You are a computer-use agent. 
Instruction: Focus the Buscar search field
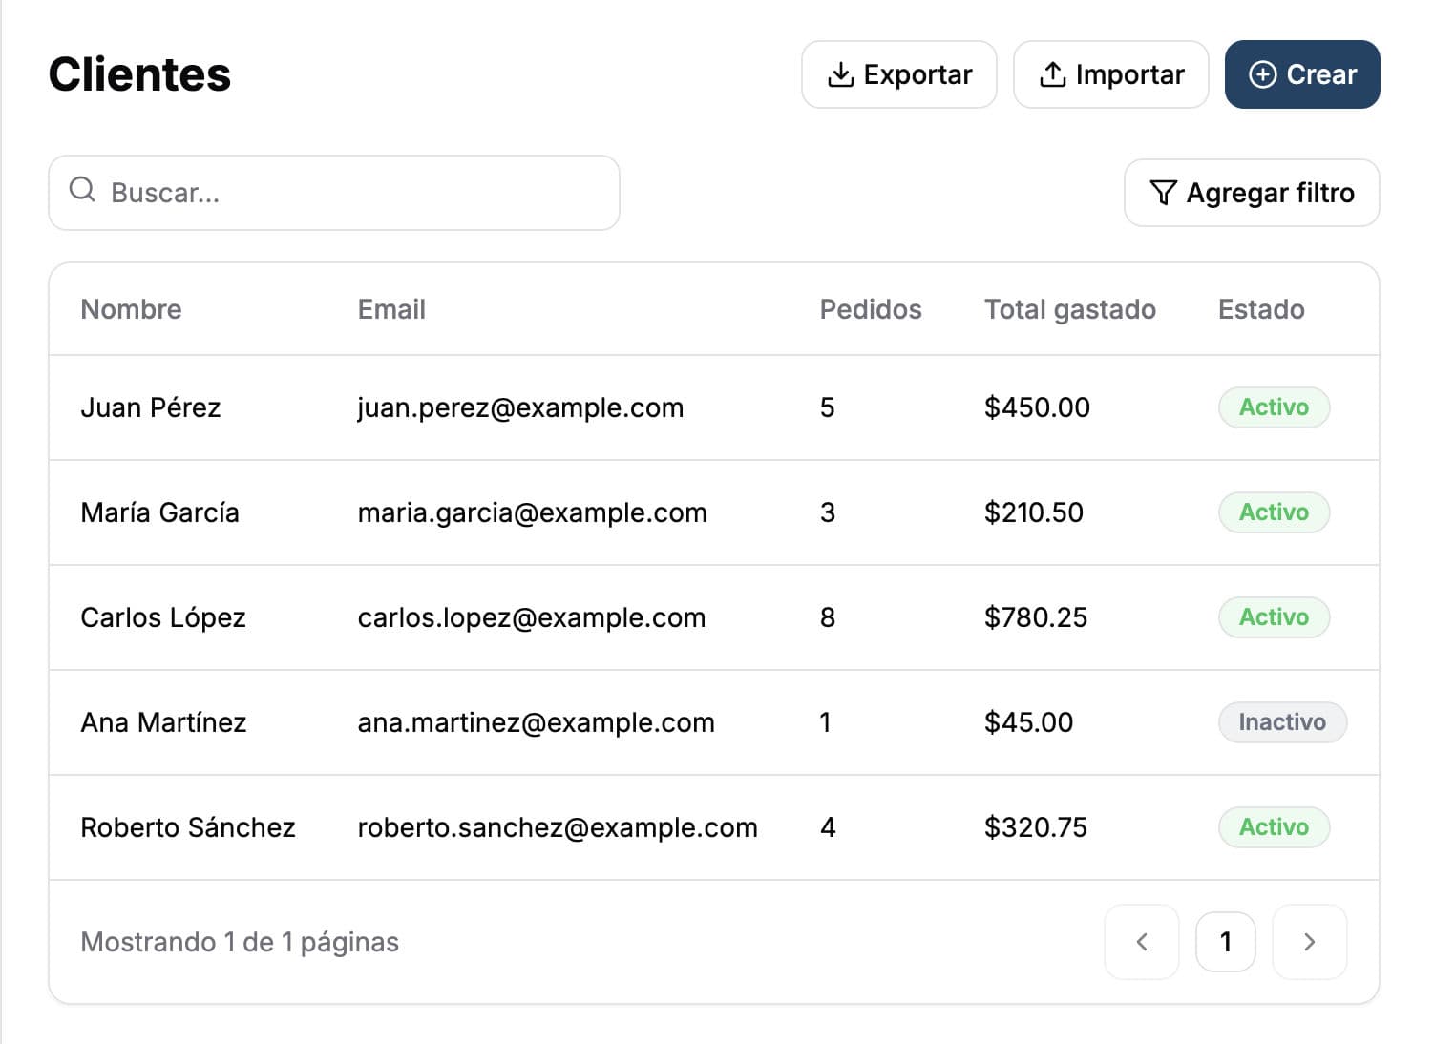point(353,193)
